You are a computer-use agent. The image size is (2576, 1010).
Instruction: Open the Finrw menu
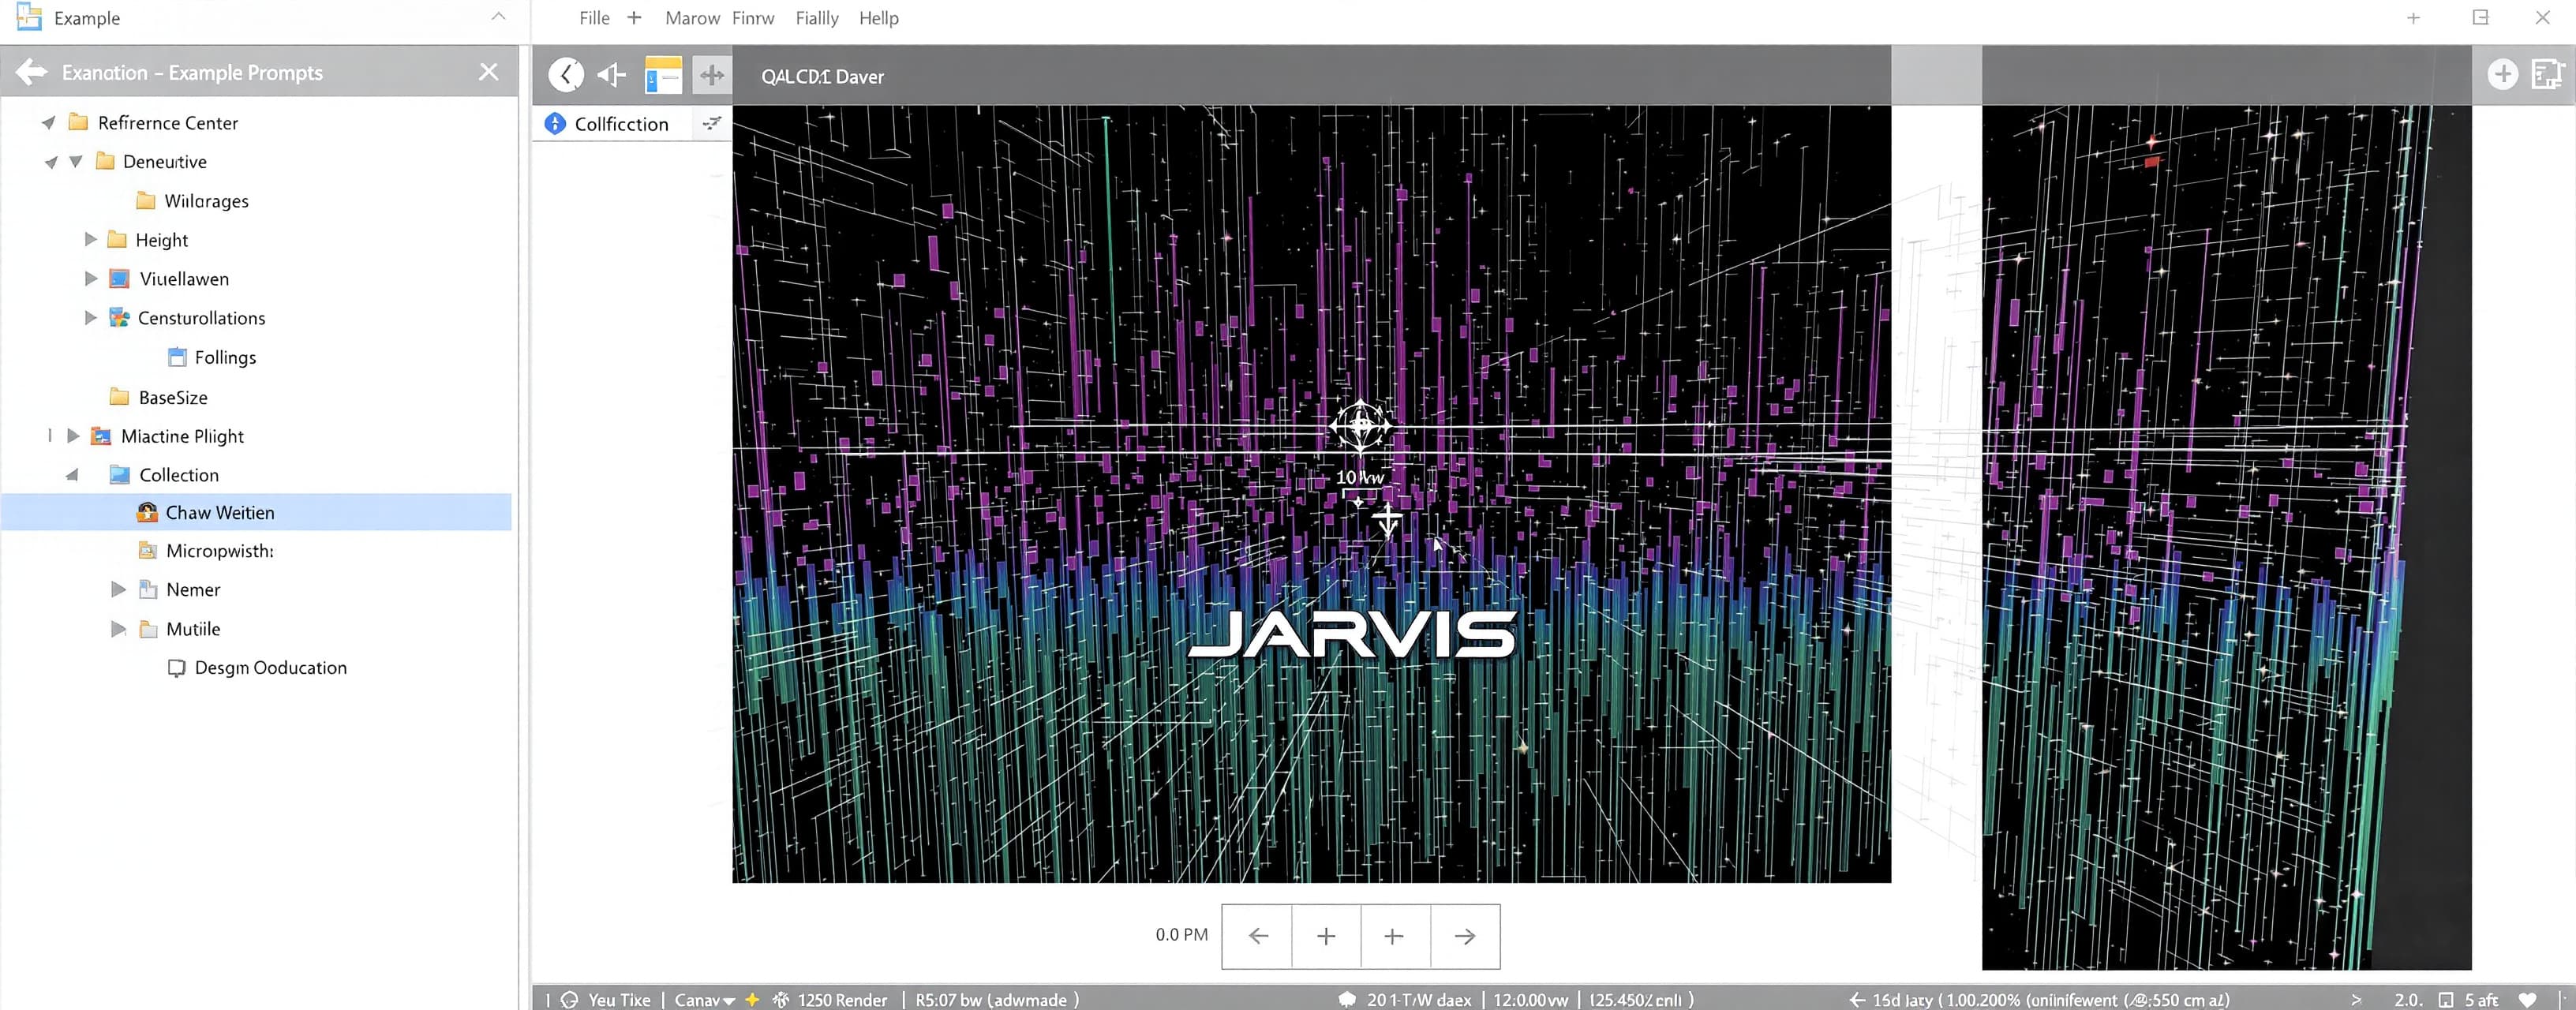point(753,18)
